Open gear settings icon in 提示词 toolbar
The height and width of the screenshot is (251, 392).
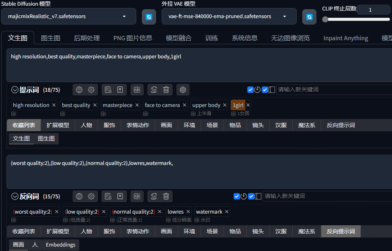[x=91, y=90]
